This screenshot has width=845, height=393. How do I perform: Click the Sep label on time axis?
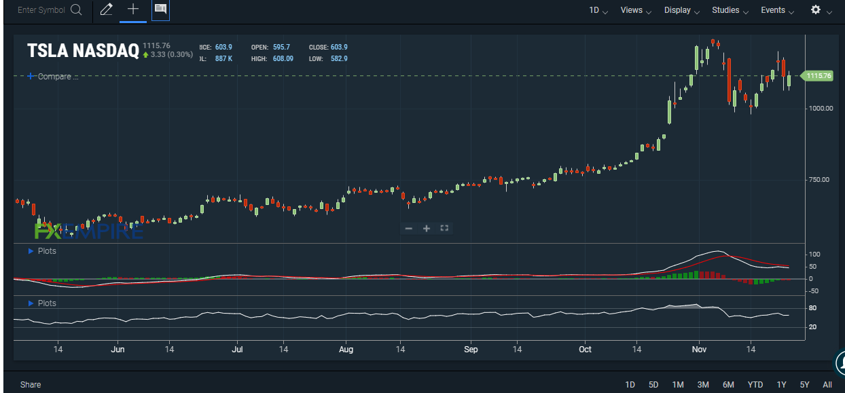[x=471, y=350]
